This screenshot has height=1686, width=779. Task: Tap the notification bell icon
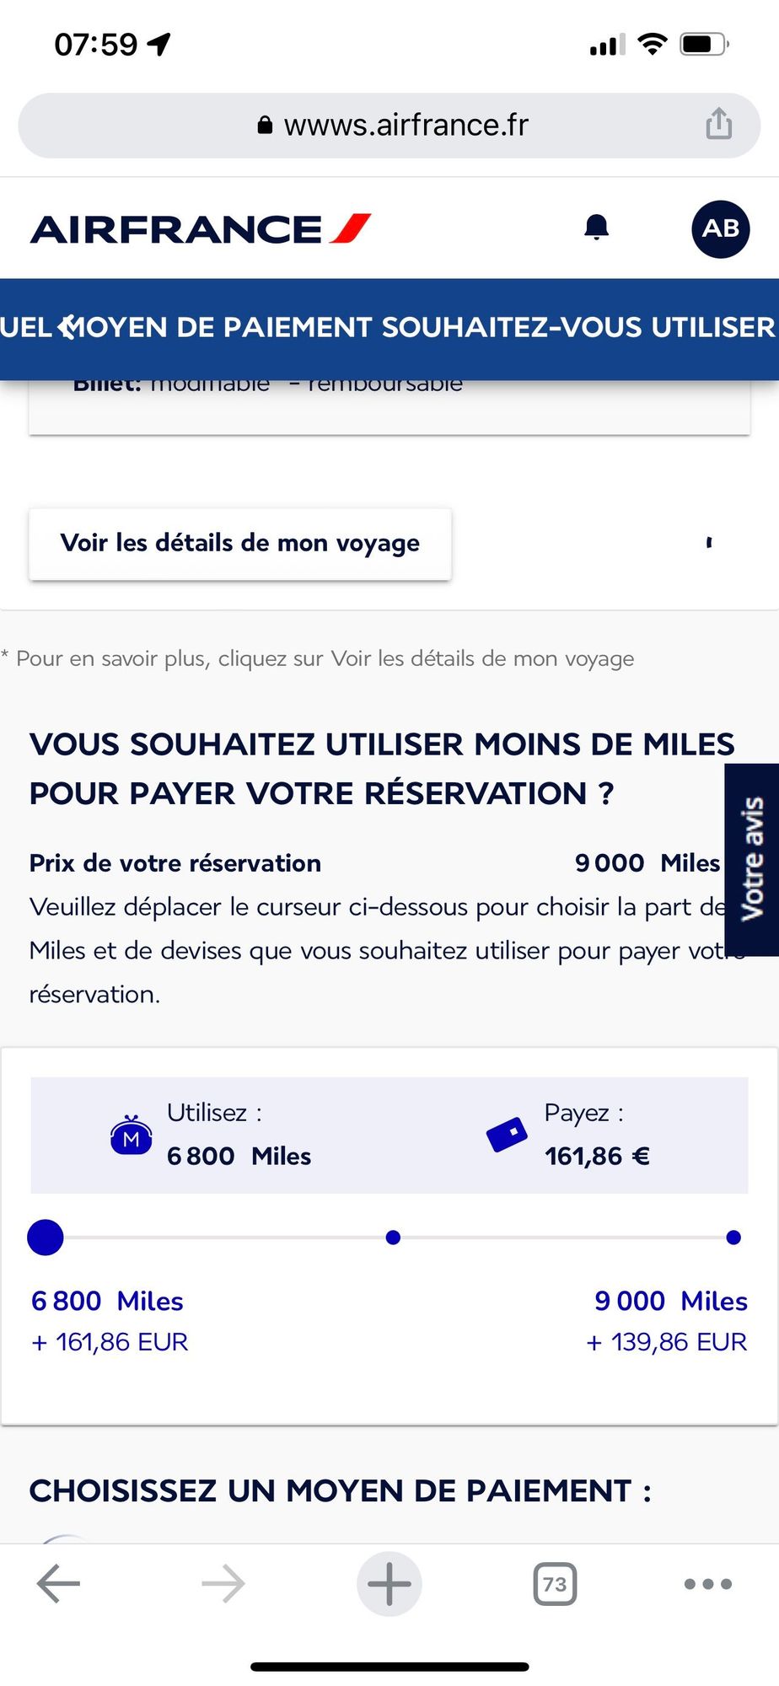596,228
